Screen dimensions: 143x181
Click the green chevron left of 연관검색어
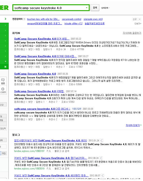pyautogui.click(x=5, y=19)
